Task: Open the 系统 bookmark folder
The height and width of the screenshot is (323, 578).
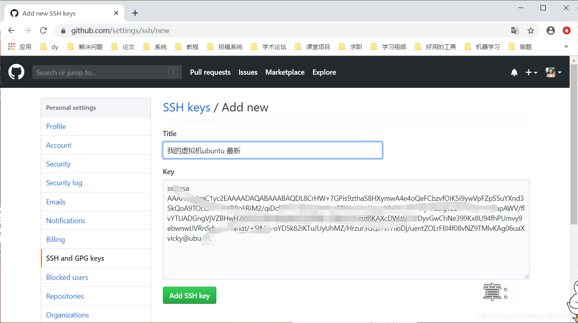Action: 155,47
